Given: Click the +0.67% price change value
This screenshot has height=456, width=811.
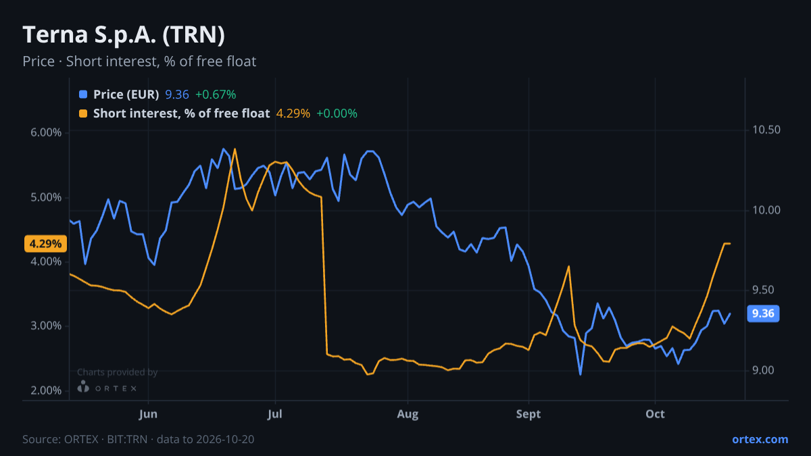Looking at the screenshot, I should [216, 95].
